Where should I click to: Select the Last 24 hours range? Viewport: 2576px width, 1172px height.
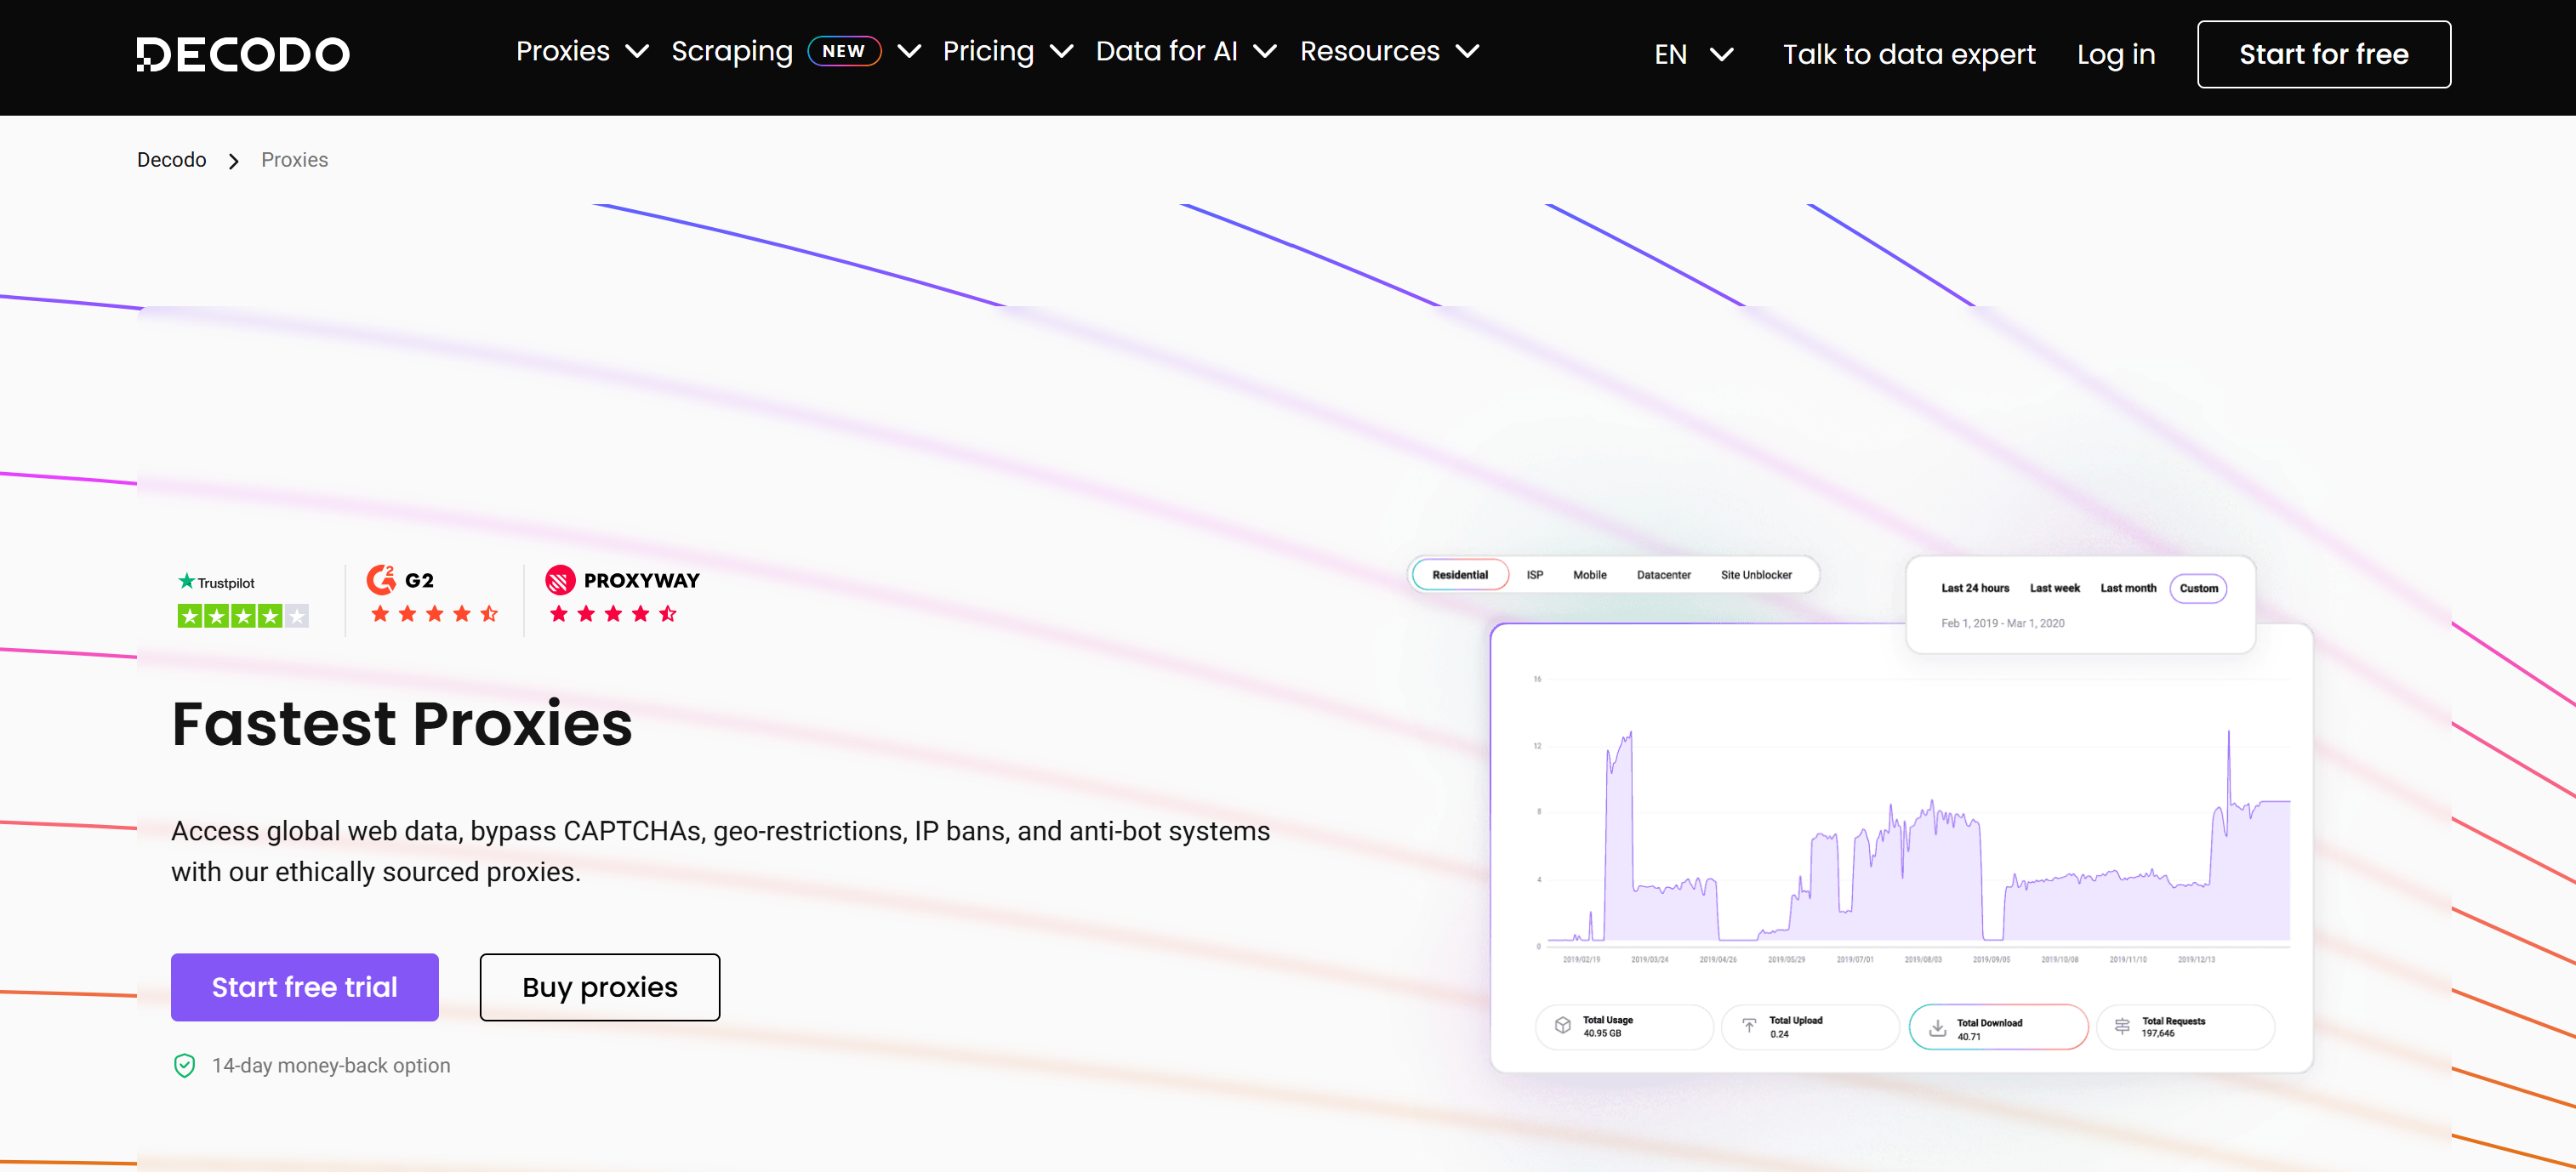1975,588
